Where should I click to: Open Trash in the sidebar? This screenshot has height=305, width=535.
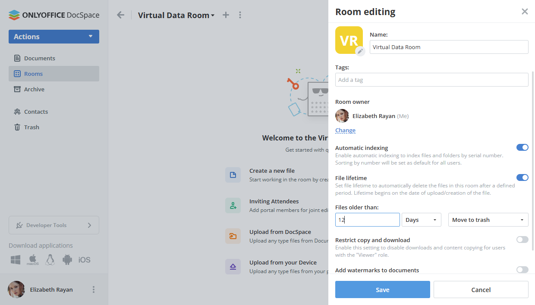tap(54, 127)
